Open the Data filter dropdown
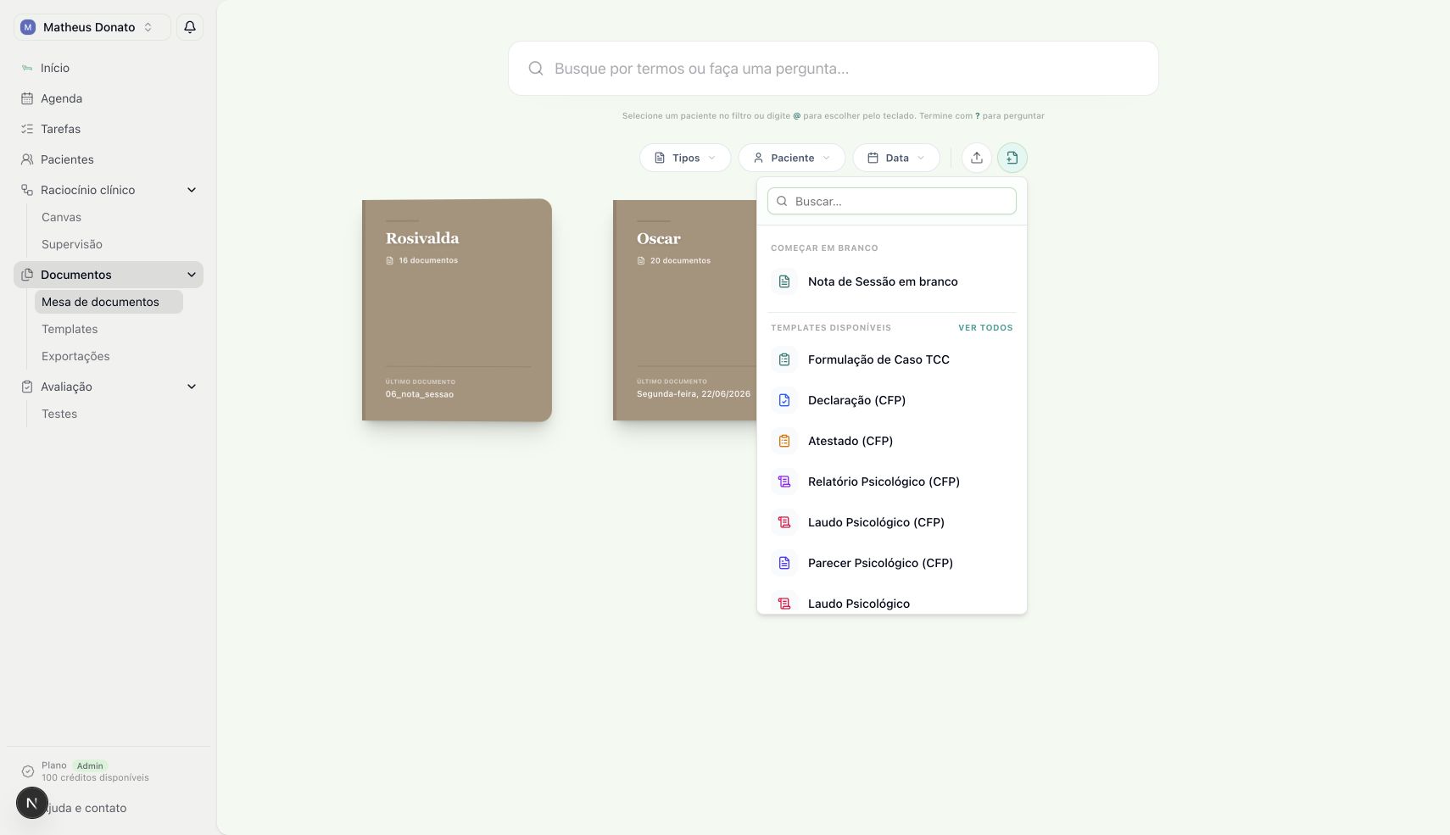Viewport: 1450px width, 835px height. (896, 158)
